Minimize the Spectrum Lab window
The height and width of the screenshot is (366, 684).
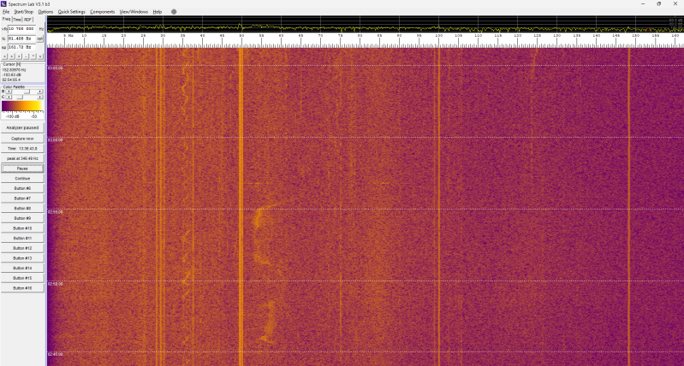(643, 4)
